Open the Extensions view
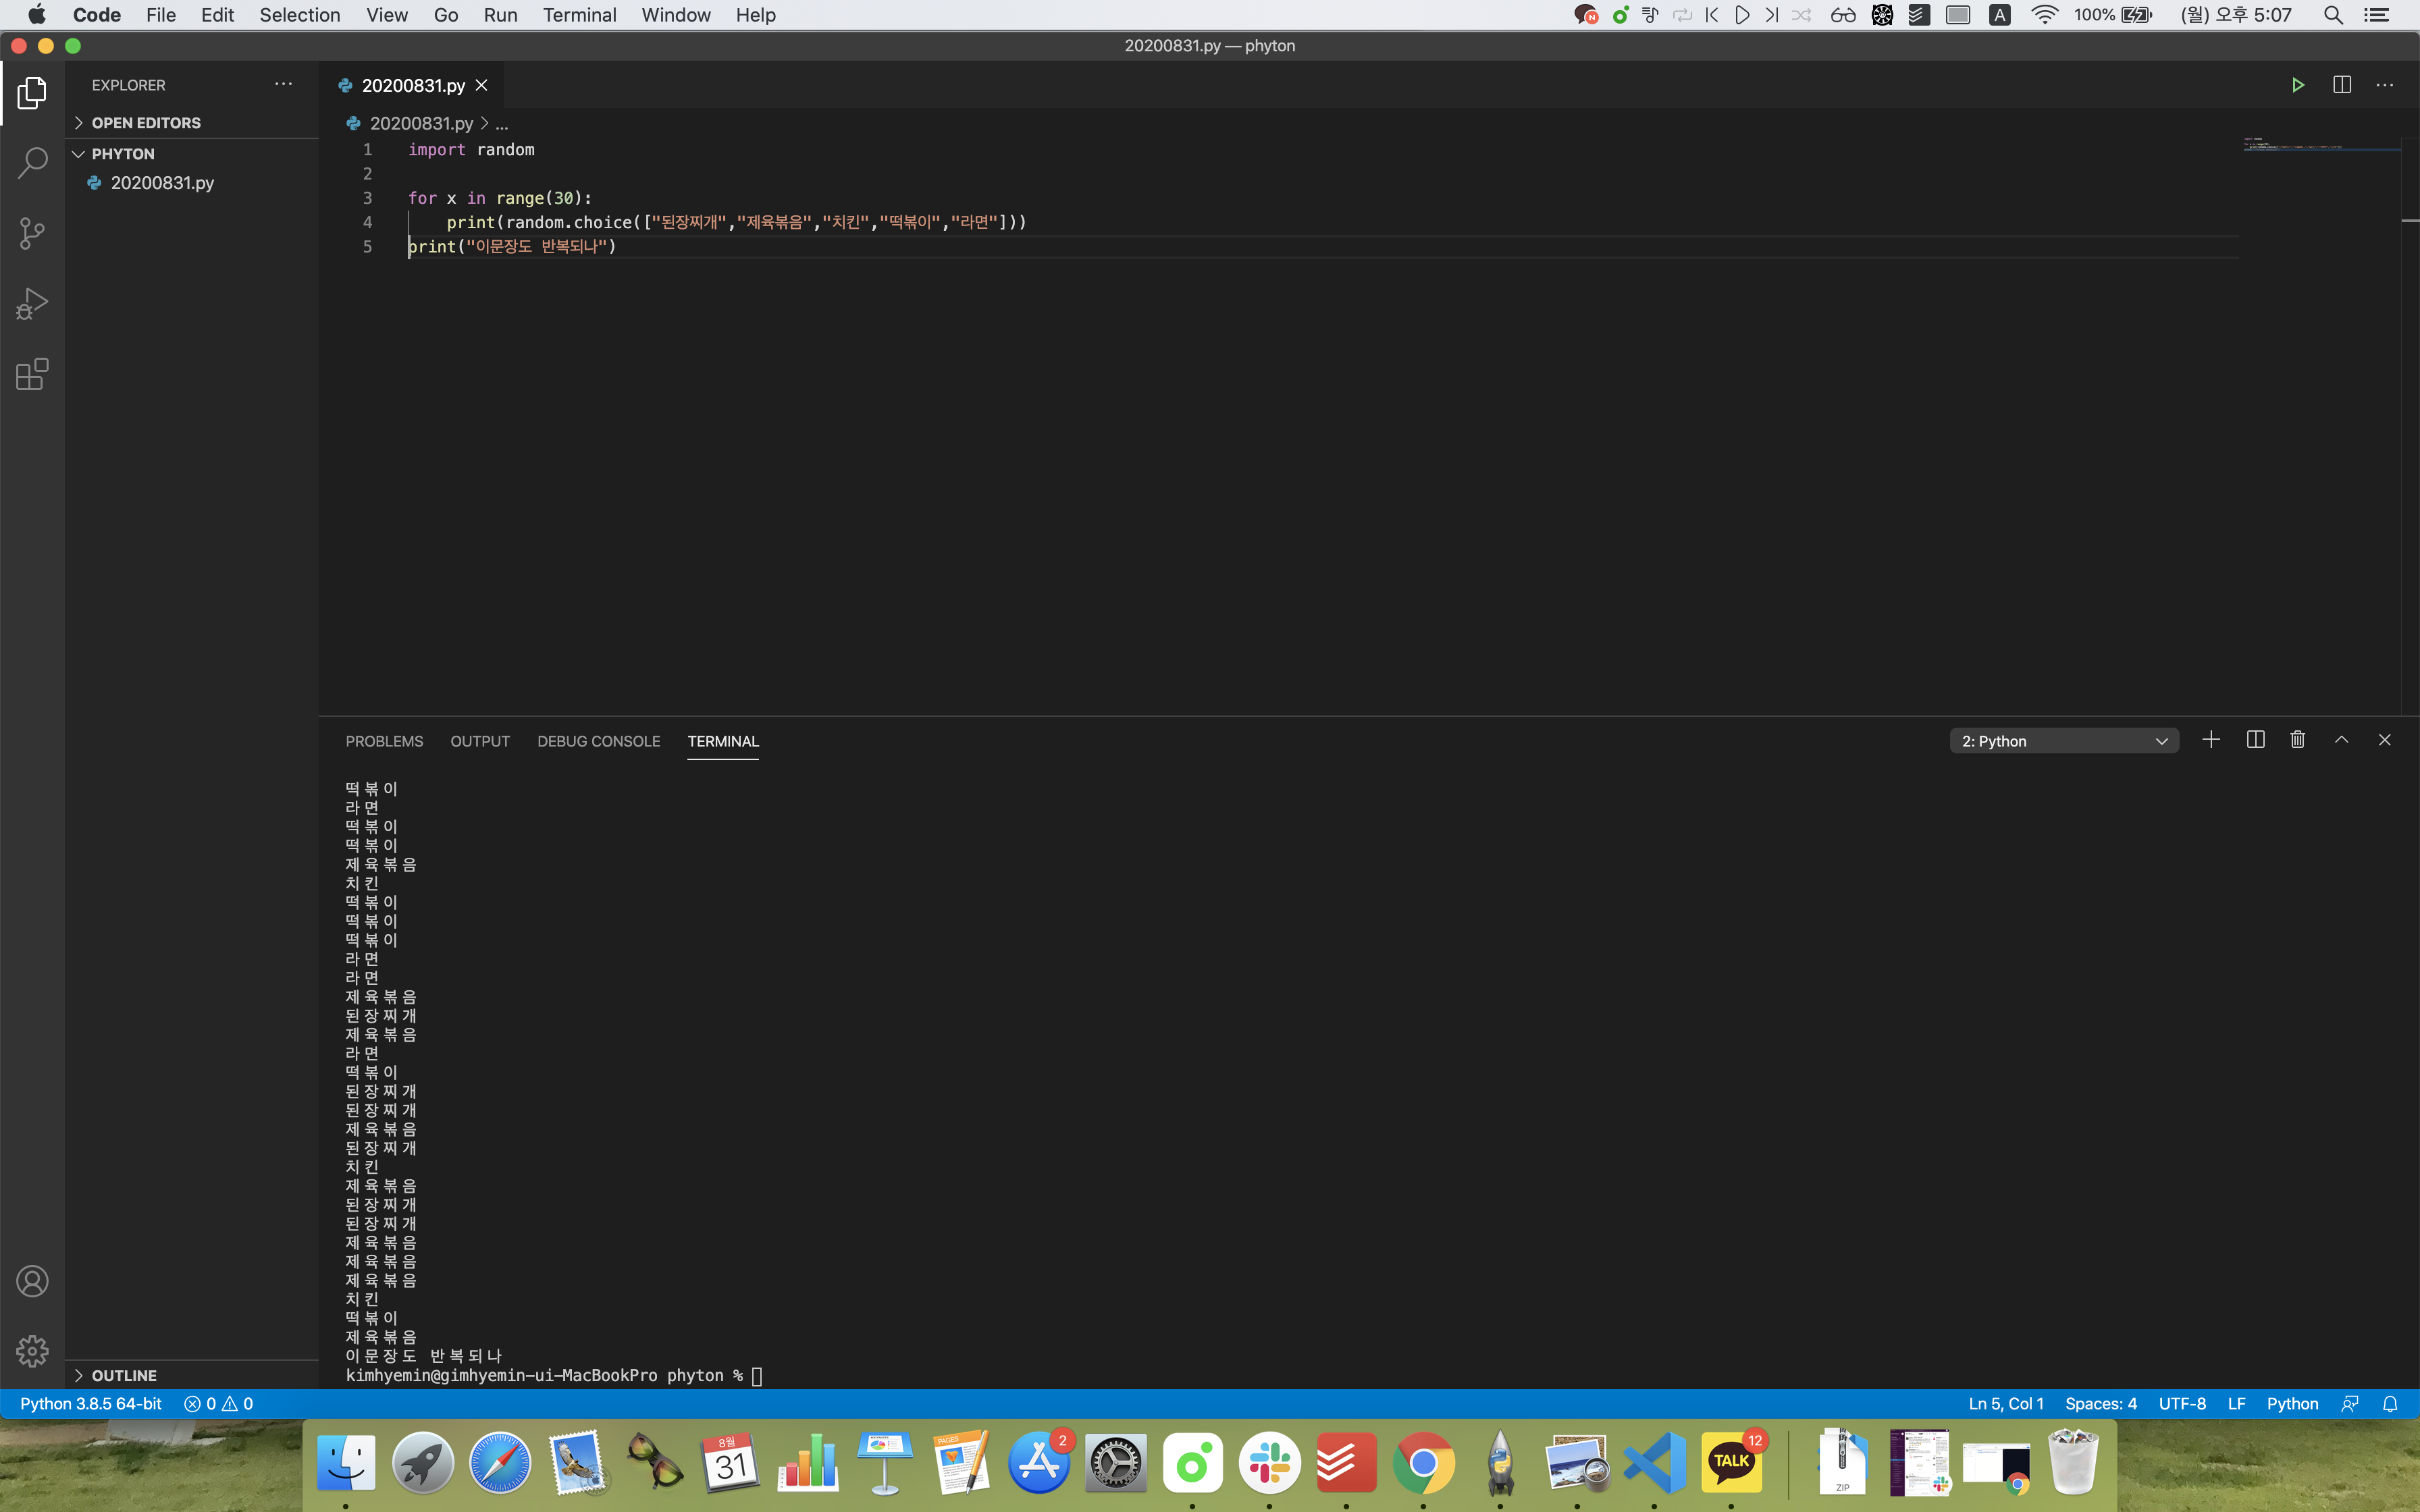The height and width of the screenshot is (1512, 2420). tap(32, 375)
